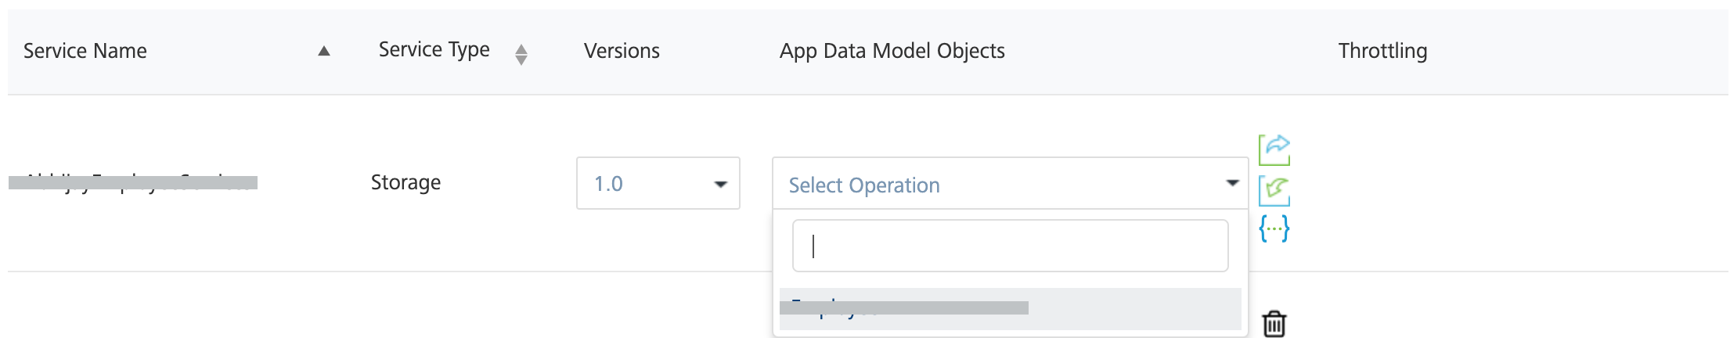Sort by the Service Type column header
This screenshot has width=1730, height=338.
coord(434,50)
